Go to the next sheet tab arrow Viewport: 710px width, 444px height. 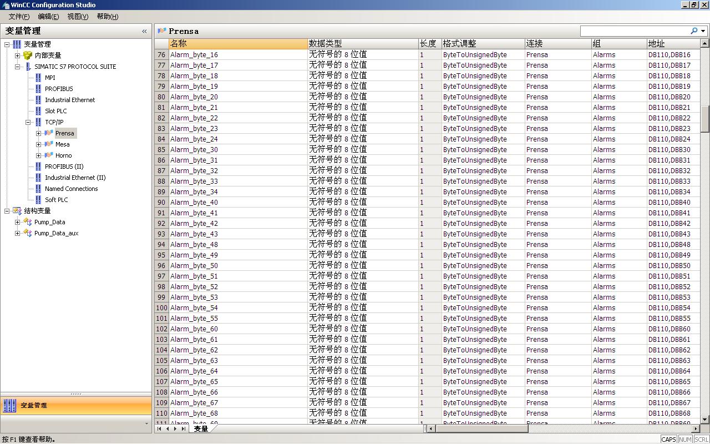tap(175, 428)
